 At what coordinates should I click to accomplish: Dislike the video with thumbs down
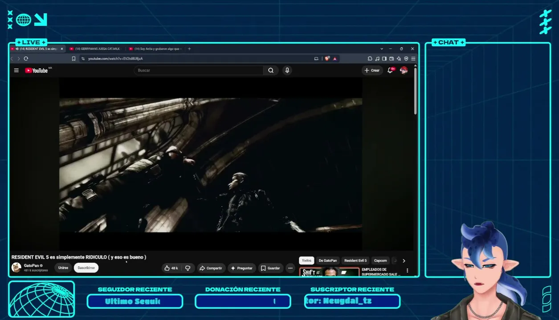pos(188,268)
